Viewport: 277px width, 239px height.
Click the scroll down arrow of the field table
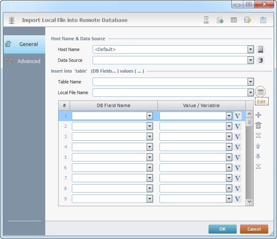tap(249, 202)
